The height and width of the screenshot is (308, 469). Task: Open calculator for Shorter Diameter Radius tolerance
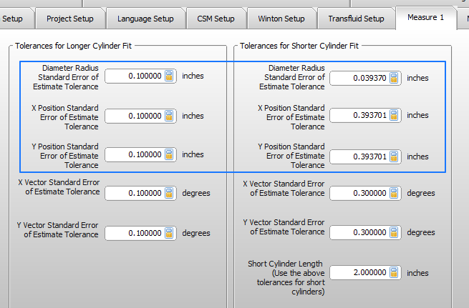click(394, 78)
